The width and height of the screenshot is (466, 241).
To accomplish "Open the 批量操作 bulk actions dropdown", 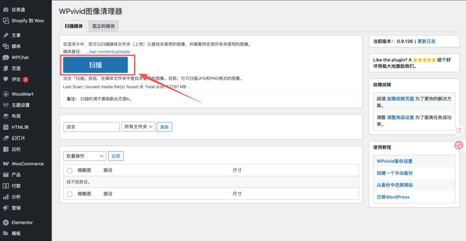I will (85, 156).
